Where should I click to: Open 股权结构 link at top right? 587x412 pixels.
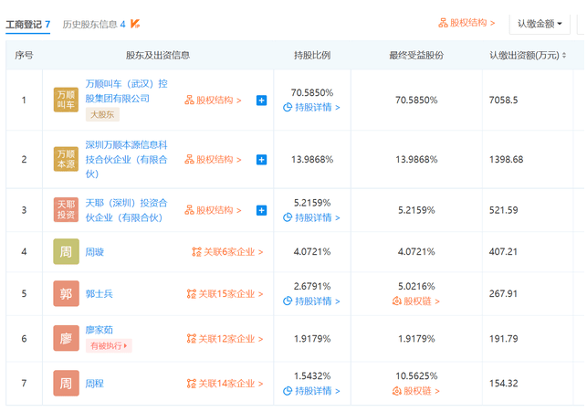coord(466,23)
